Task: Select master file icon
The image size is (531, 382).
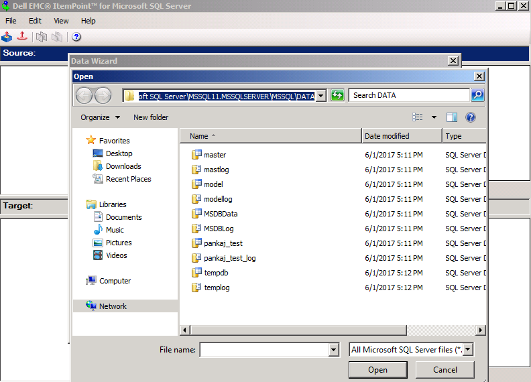Action: [196, 155]
